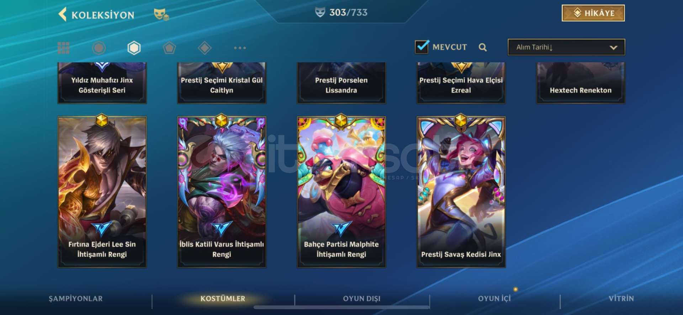Select the grid all-skins filter icon
This screenshot has height=315, width=683.
(x=64, y=48)
